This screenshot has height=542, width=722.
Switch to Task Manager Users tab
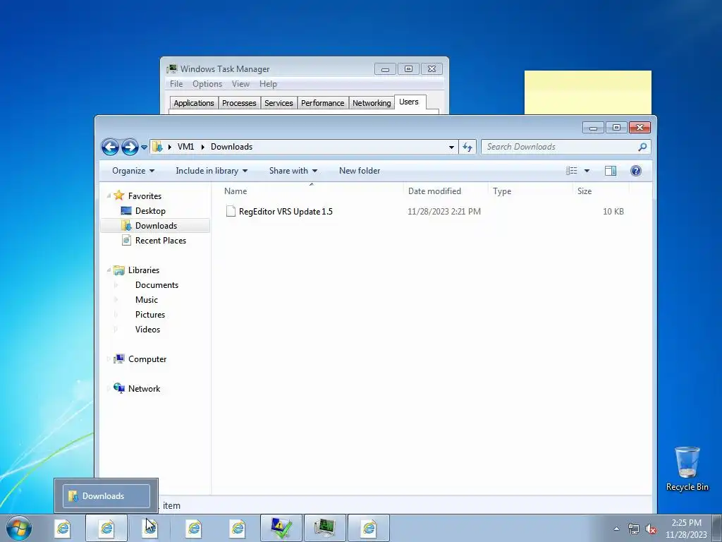pyautogui.click(x=409, y=102)
